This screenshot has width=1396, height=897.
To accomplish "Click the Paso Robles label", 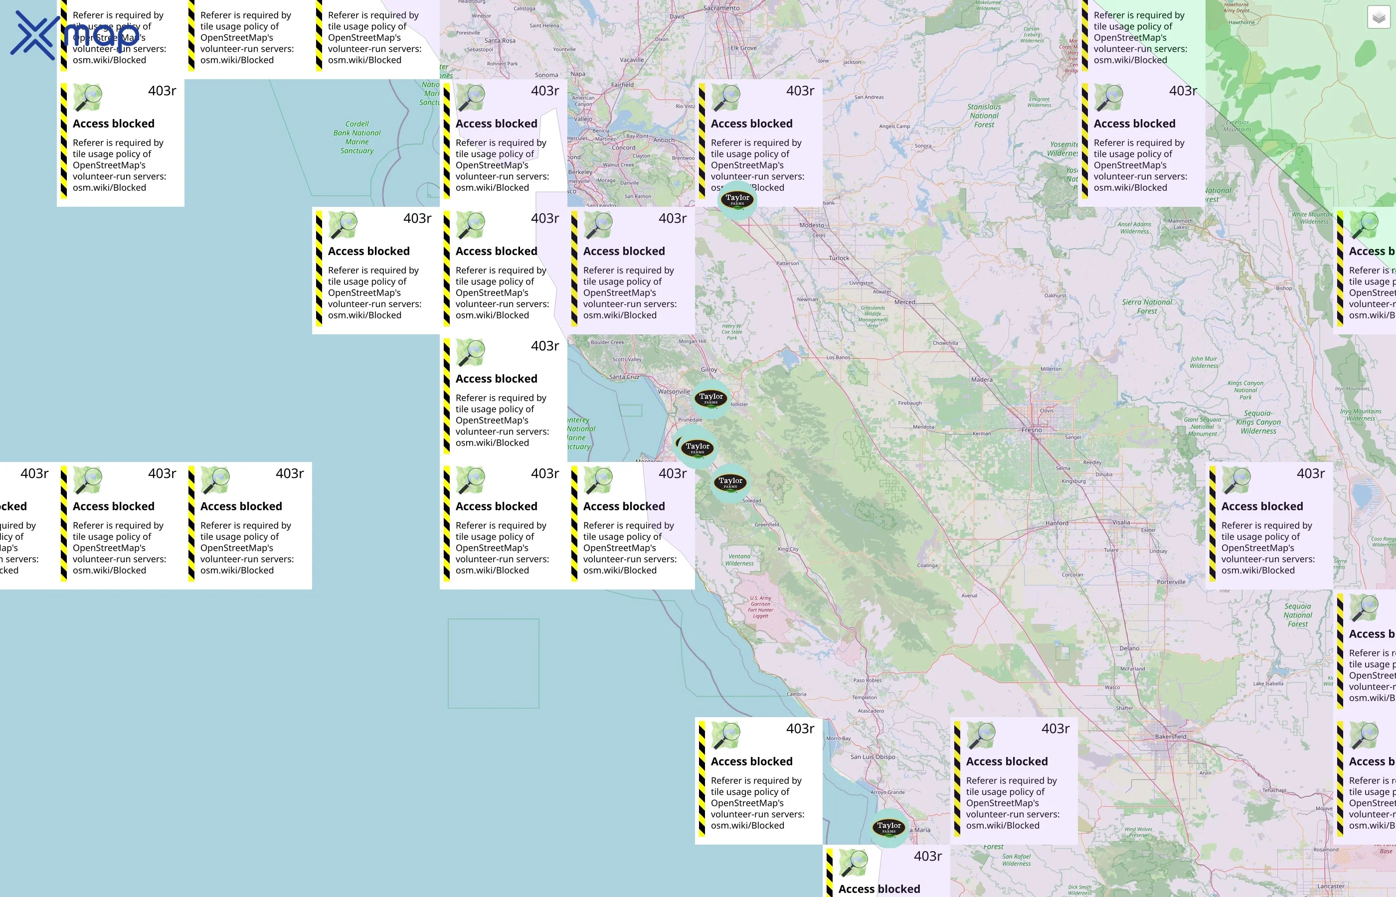I will (868, 680).
